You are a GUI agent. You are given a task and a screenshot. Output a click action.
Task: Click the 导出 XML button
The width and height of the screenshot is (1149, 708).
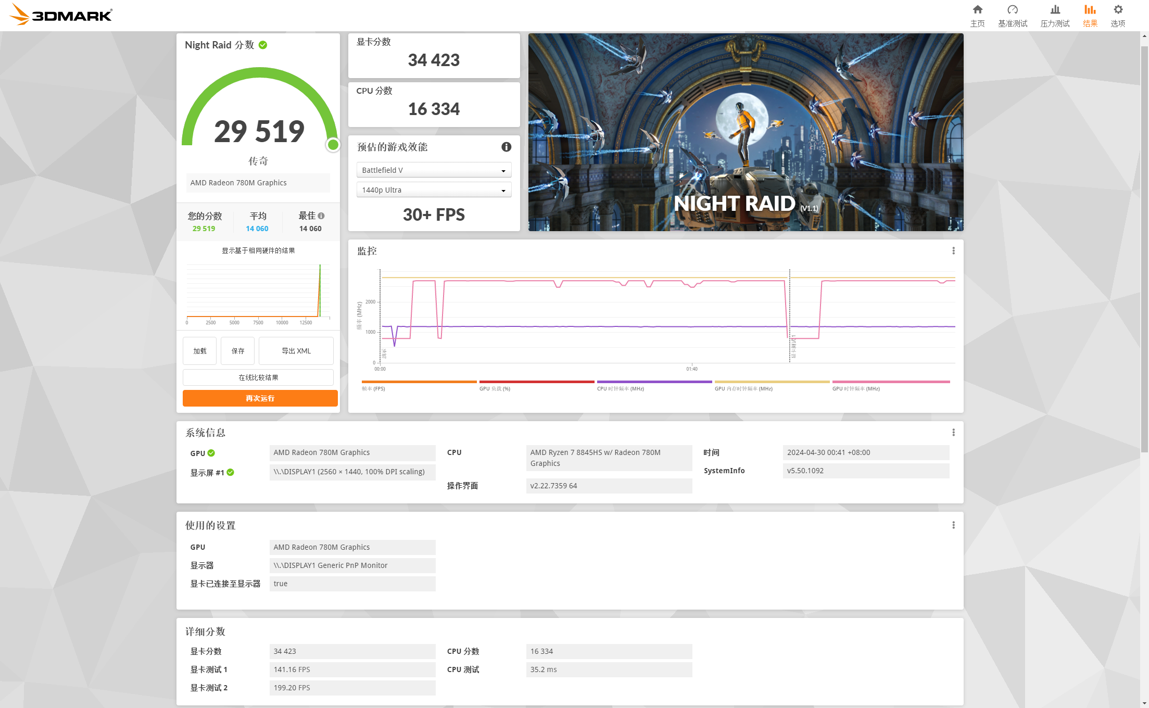point(296,351)
